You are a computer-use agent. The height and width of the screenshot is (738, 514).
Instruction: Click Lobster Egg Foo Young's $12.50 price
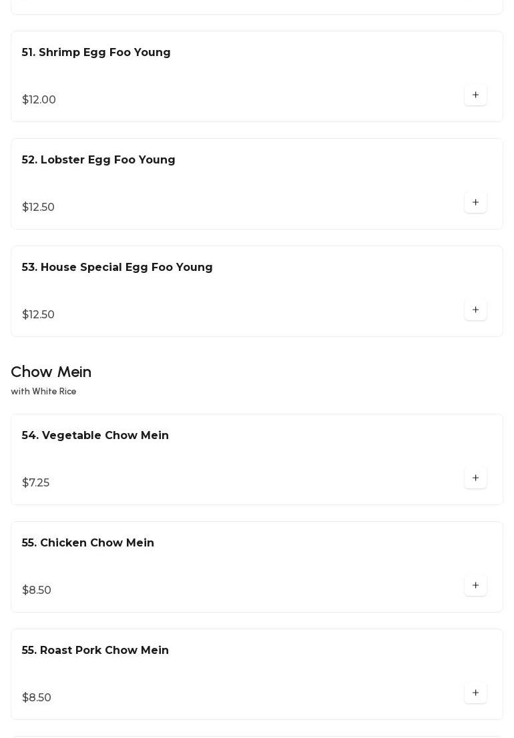point(38,208)
